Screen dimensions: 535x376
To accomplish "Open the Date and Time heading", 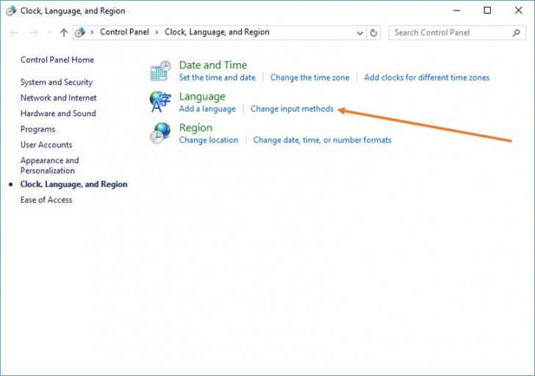I will (213, 65).
